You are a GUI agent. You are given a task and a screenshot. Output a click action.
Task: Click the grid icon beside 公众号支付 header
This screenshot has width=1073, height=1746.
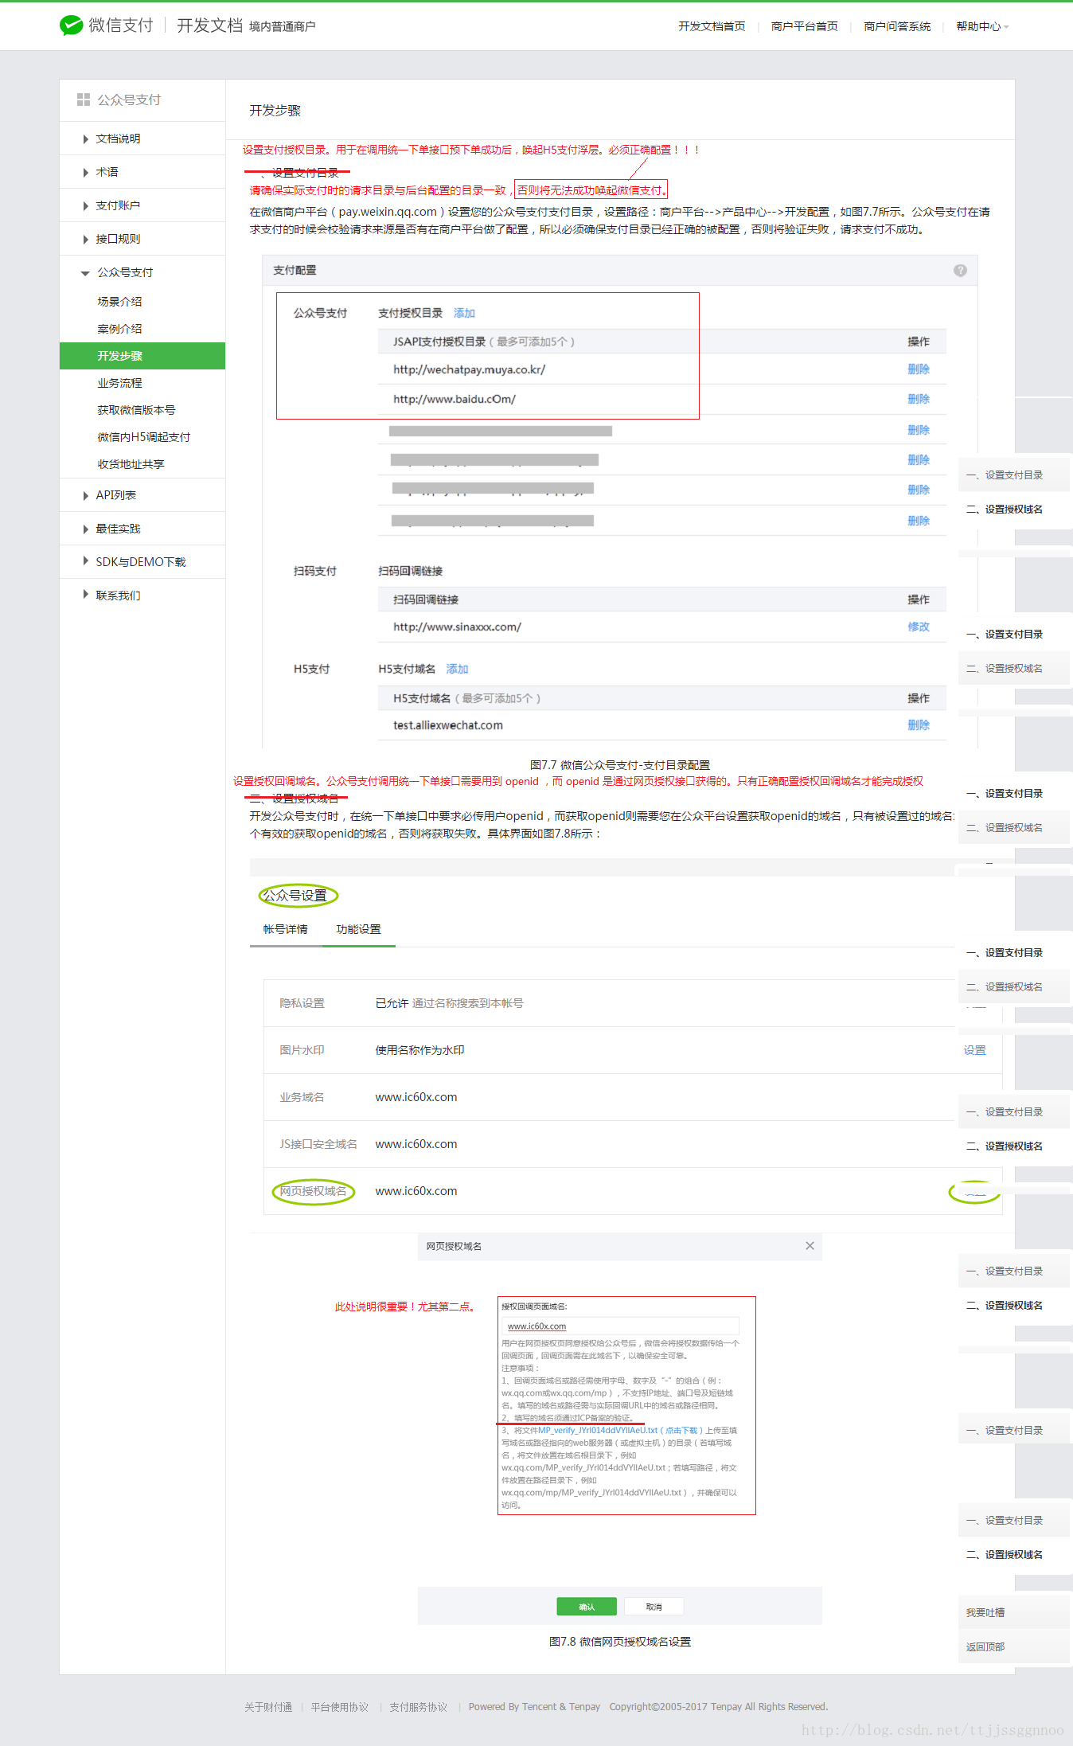click(x=84, y=100)
